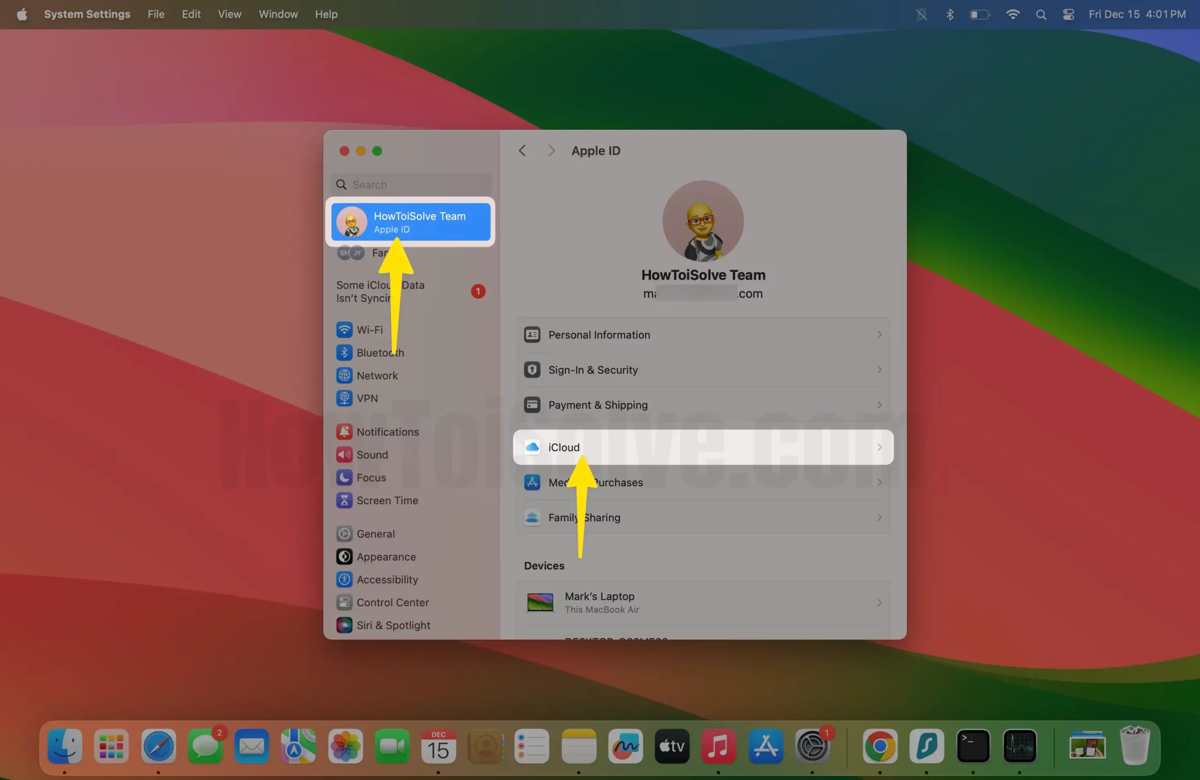Select Bluetooth in the settings sidebar
The width and height of the screenshot is (1200, 780).
(381, 353)
